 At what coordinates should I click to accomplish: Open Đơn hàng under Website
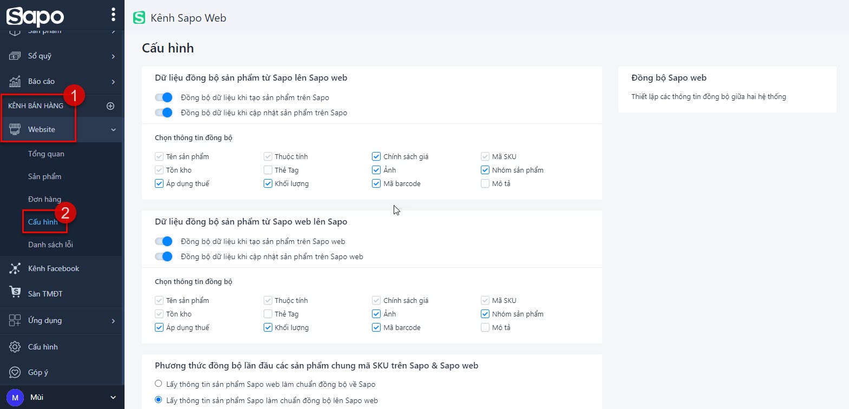(44, 199)
